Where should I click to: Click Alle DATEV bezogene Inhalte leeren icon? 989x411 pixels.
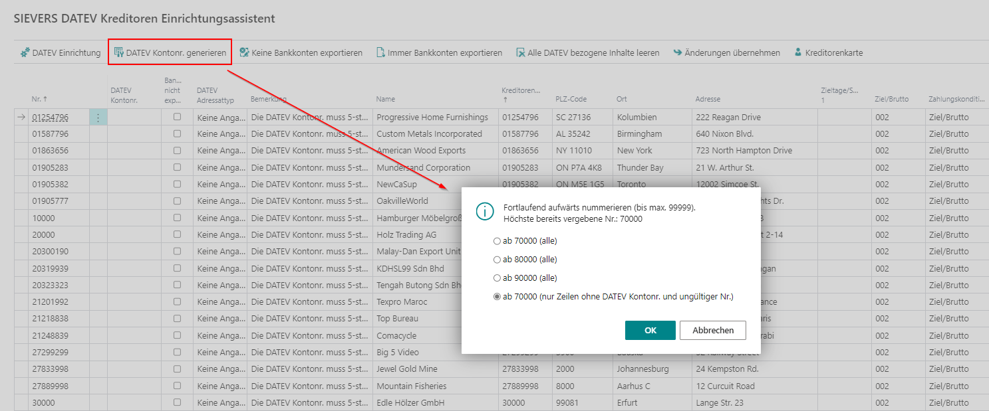[x=521, y=52]
